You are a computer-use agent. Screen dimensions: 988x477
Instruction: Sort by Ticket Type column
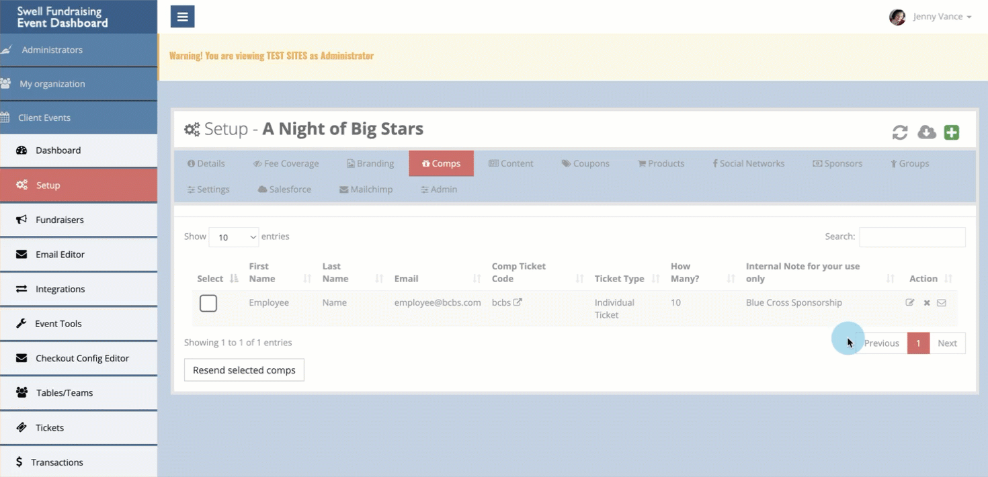[x=627, y=279]
